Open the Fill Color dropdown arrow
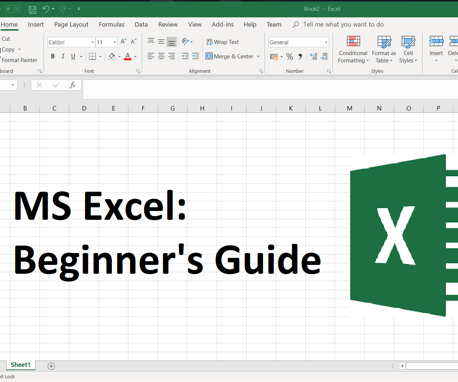 click(x=120, y=57)
